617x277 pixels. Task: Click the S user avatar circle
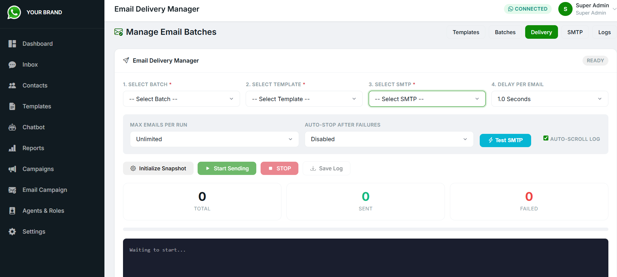565,9
